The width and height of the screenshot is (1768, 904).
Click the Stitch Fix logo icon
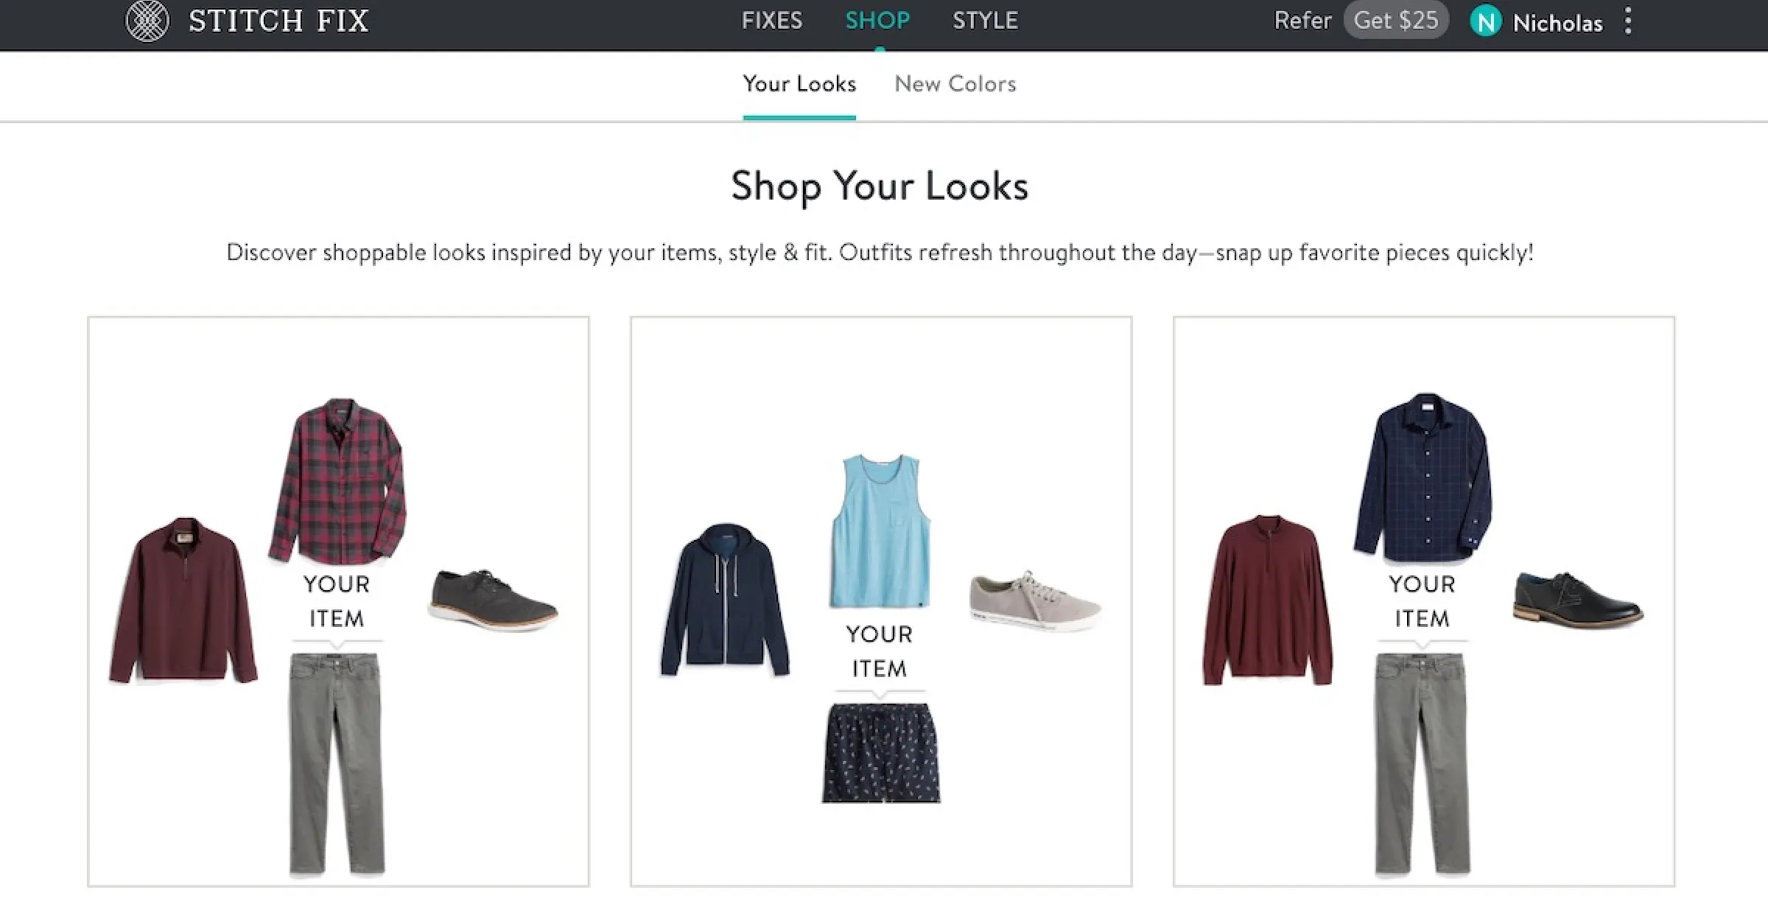point(147,20)
